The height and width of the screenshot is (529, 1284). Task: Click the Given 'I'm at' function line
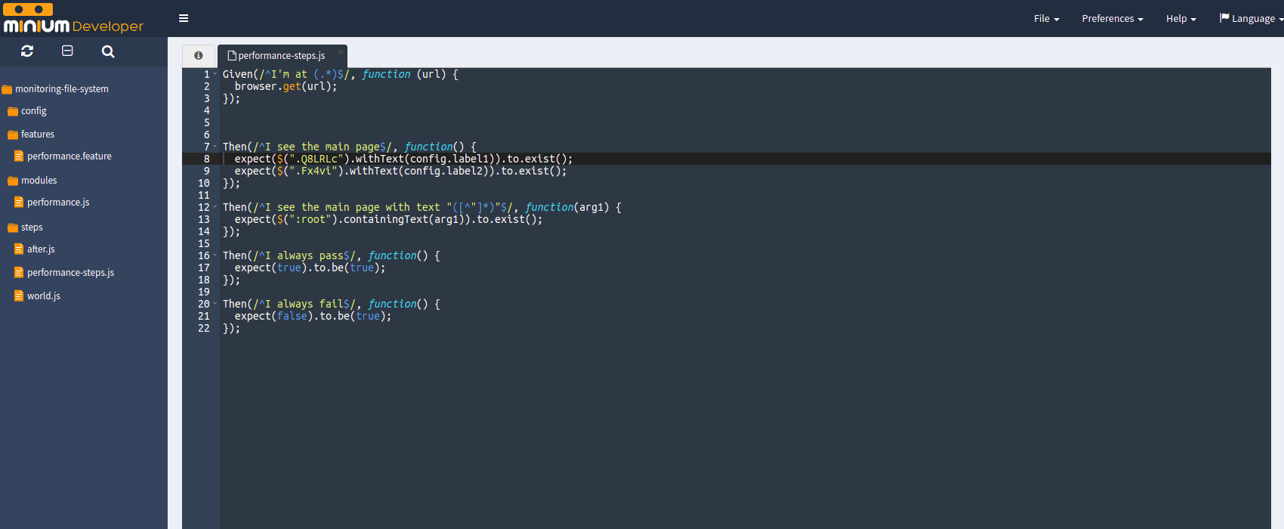pos(341,74)
